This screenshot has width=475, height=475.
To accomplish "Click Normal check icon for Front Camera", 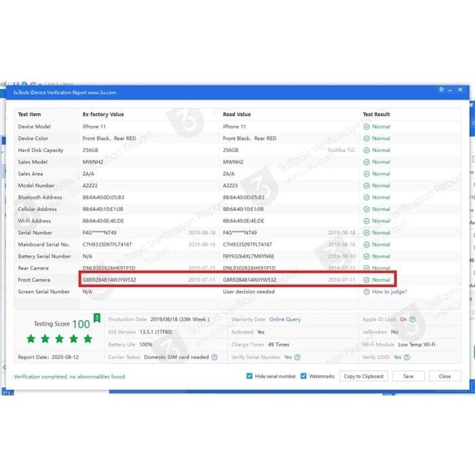I will pos(366,280).
